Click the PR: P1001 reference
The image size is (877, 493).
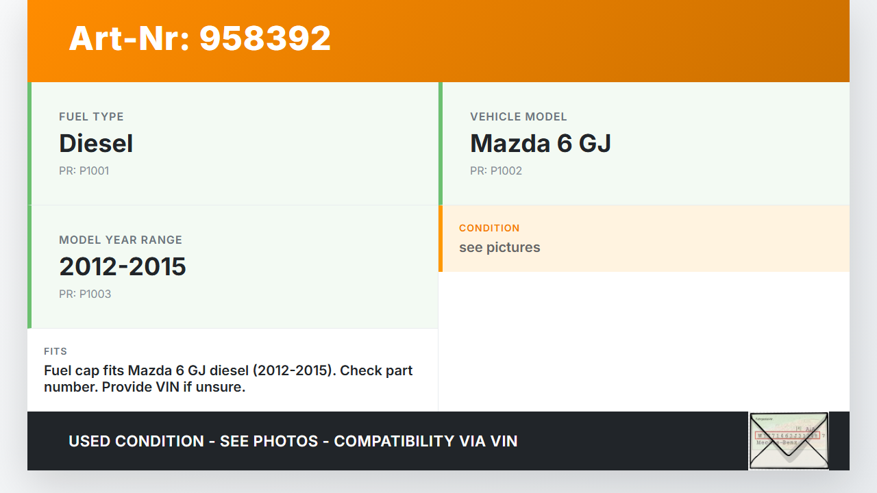pyautogui.click(x=84, y=170)
